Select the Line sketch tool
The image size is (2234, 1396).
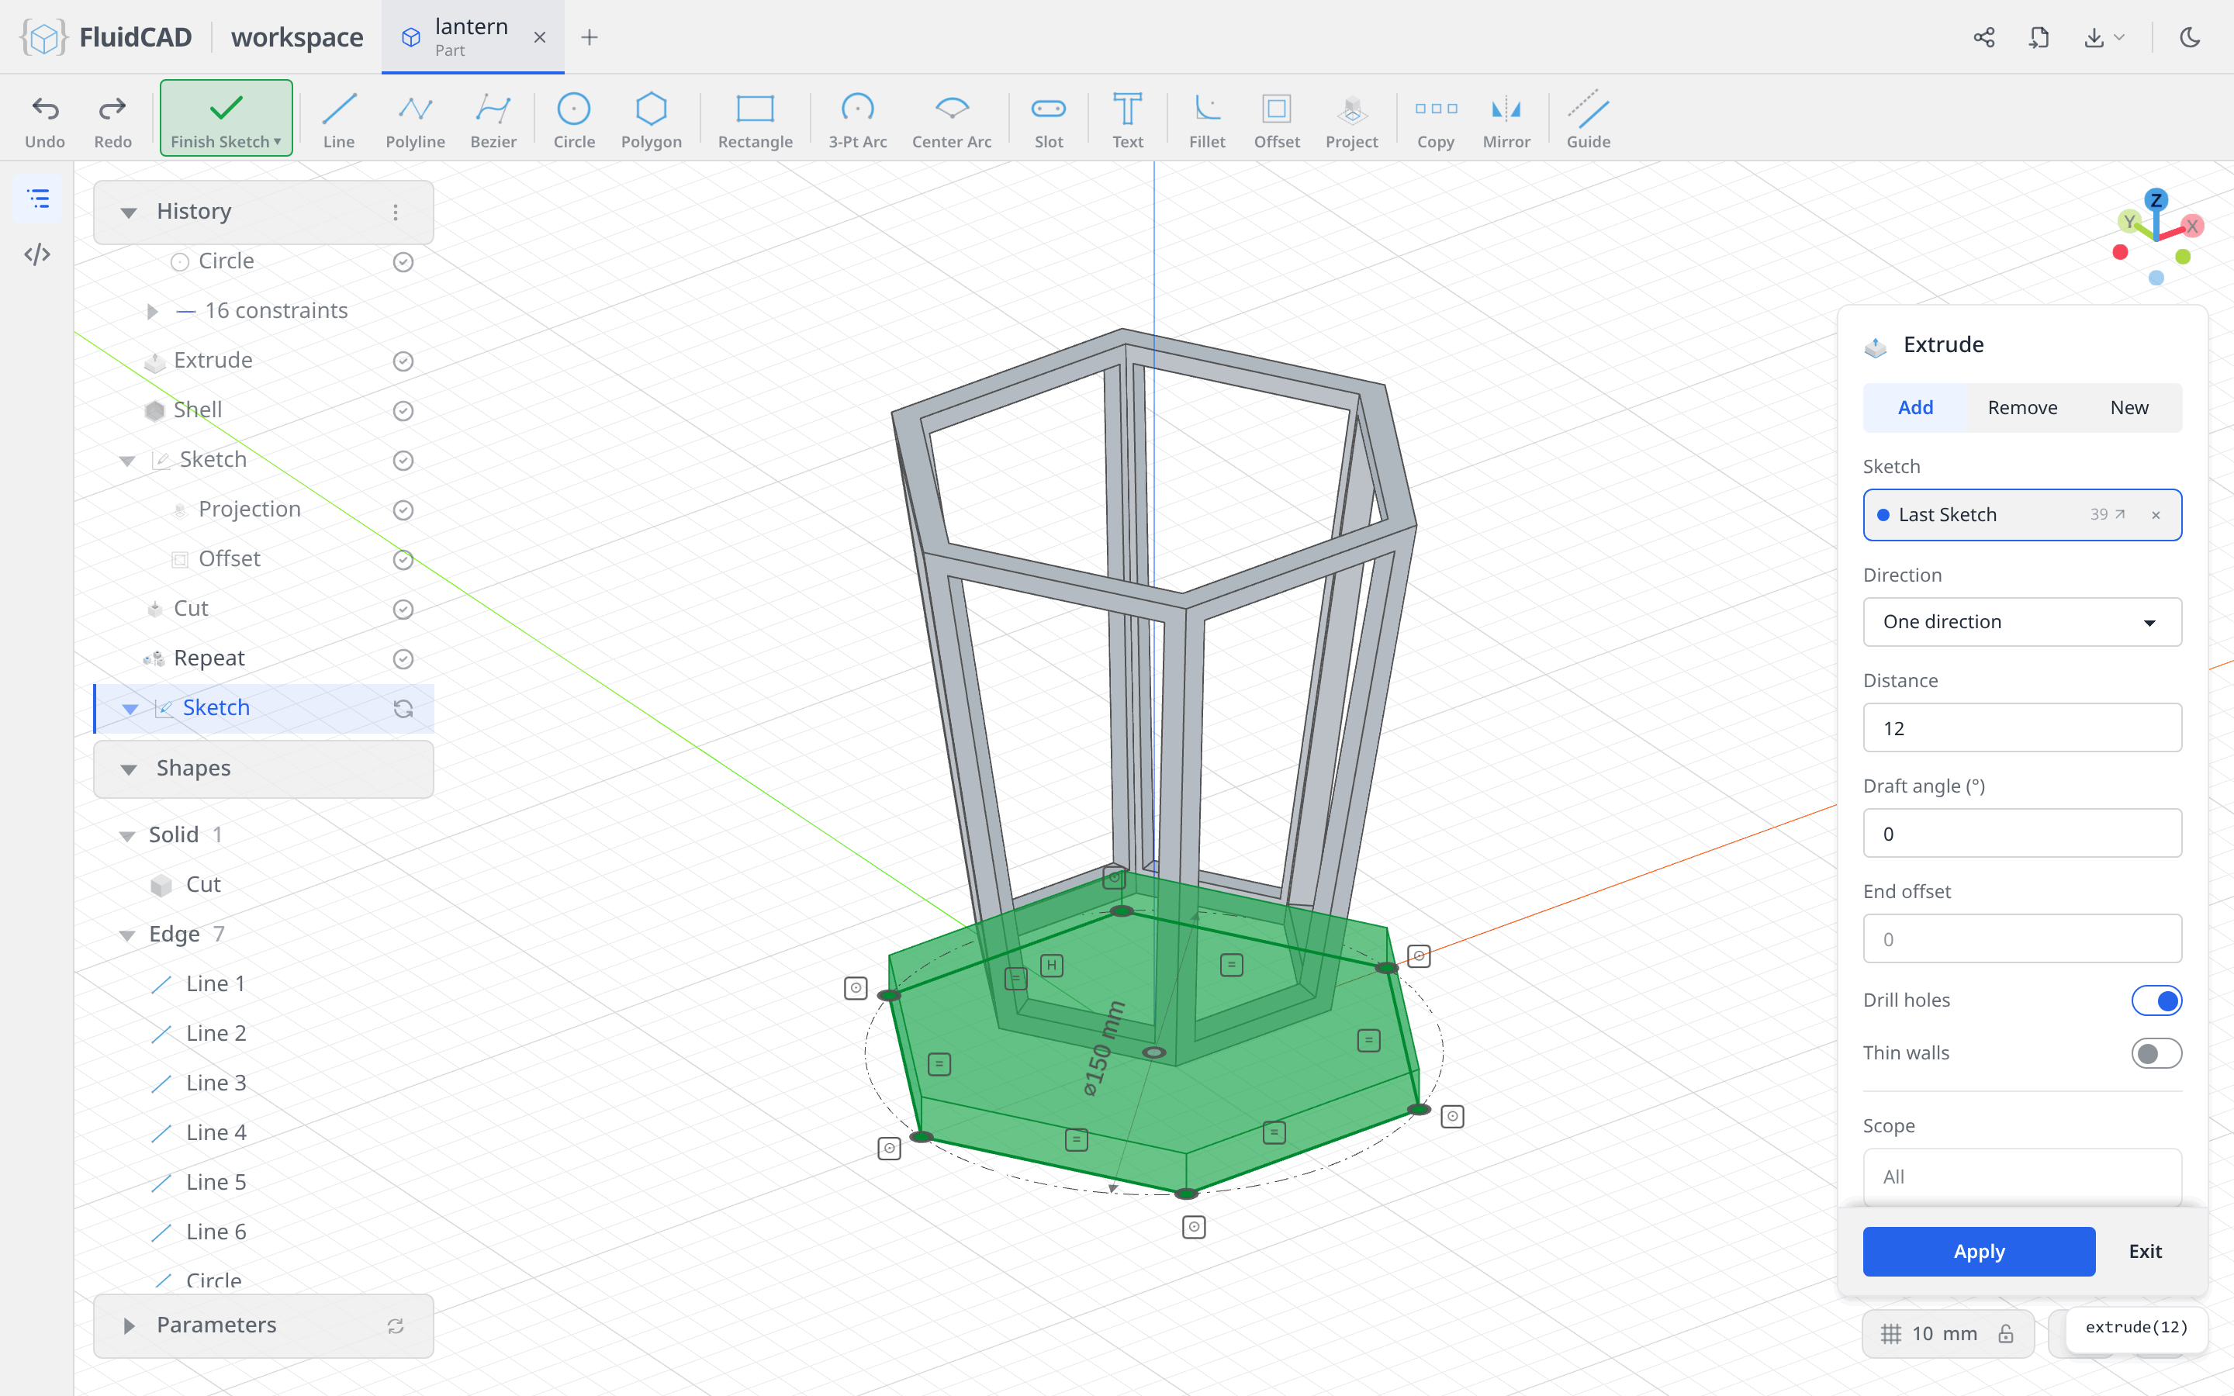(x=339, y=120)
